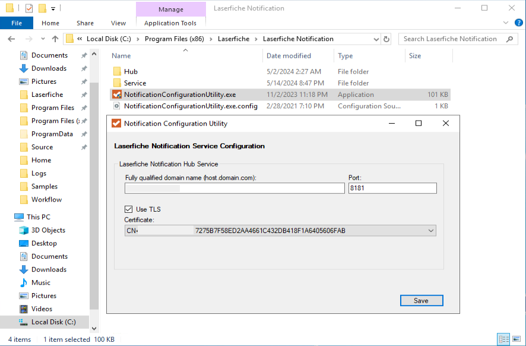
Task: Open Customize Quick Access Toolbar dropdown
Action: (x=53, y=9)
